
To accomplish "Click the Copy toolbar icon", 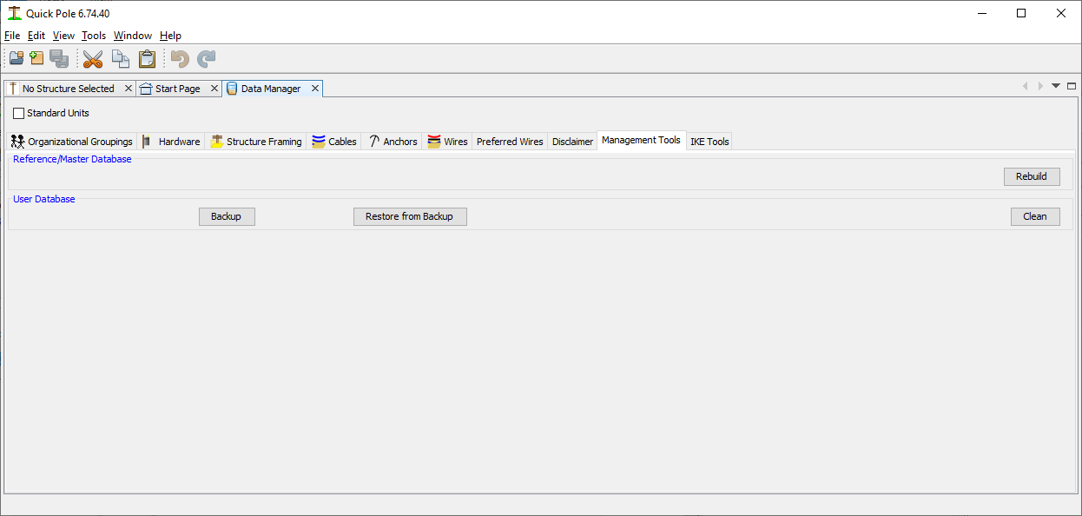I will pyautogui.click(x=121, y=59).
